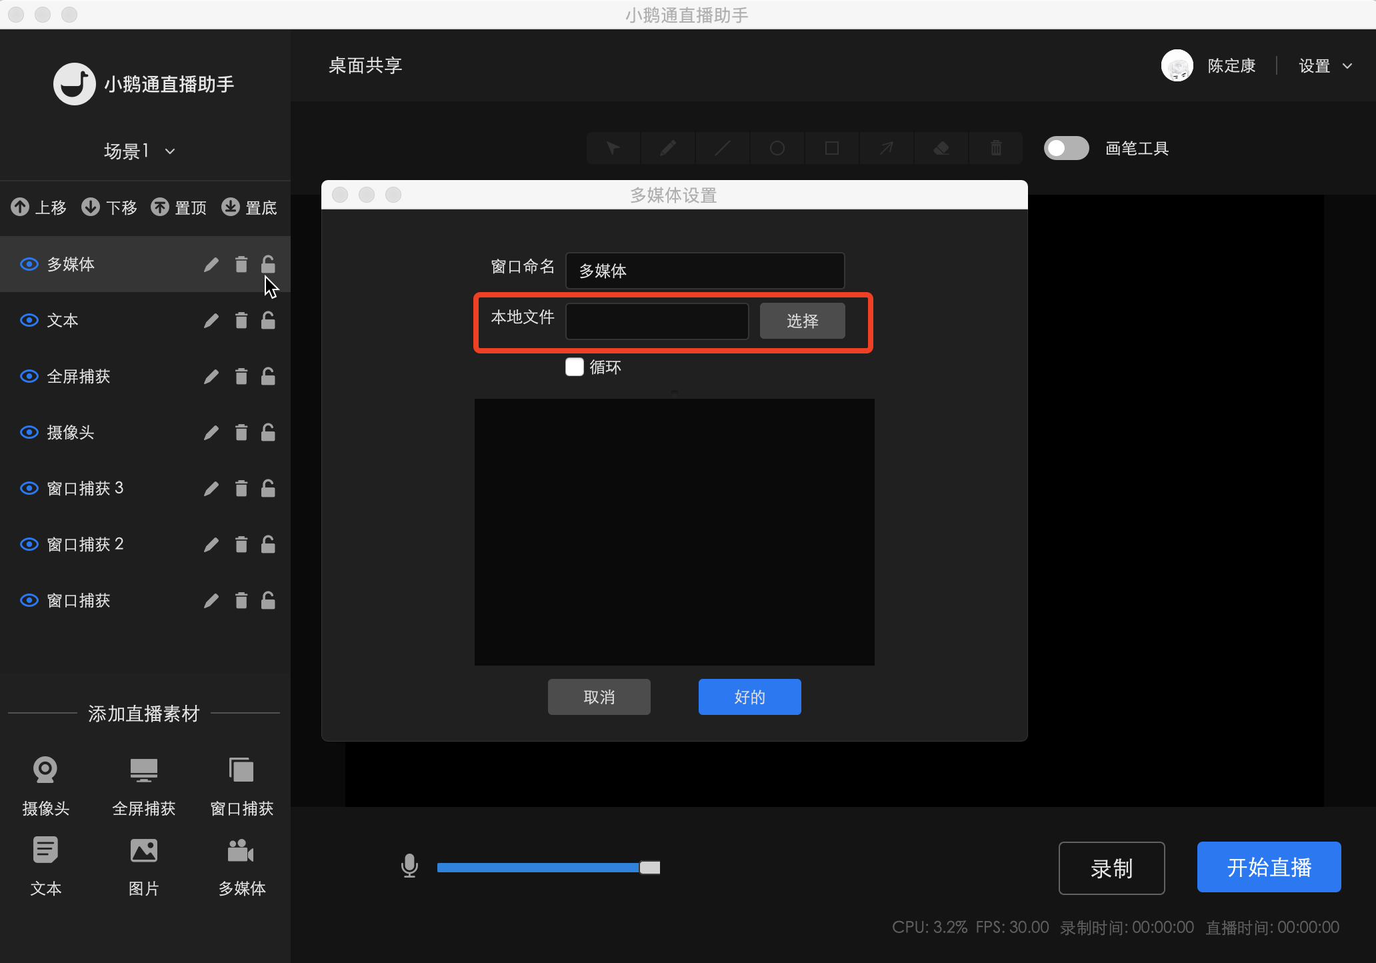Expand the 设置 menu in the top right

click(x=1325, y=65)
